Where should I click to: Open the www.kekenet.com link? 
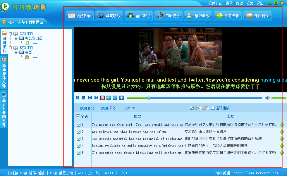pos(256,173)
